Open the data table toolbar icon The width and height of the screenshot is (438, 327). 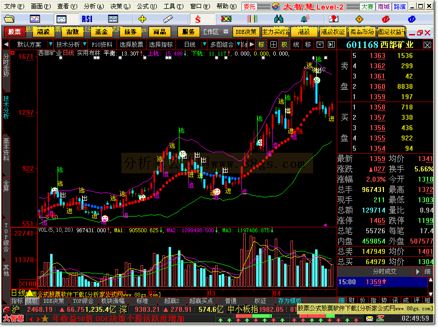113,19
